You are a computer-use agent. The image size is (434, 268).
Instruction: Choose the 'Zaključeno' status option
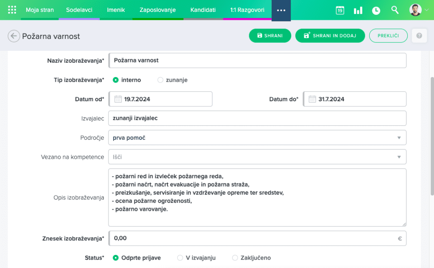coord(235,258)
